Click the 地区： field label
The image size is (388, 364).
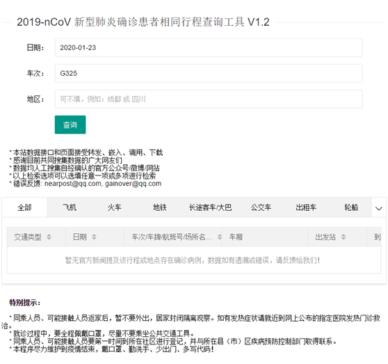point(35,99)
